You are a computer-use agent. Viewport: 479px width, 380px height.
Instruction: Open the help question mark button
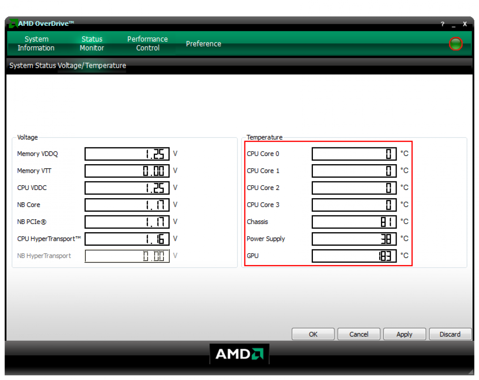tap(442, 24)
